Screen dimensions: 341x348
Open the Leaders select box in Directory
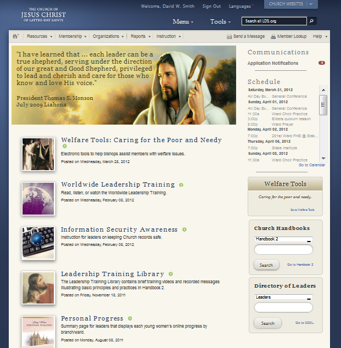pyautogui.click(x=283, y=297)
